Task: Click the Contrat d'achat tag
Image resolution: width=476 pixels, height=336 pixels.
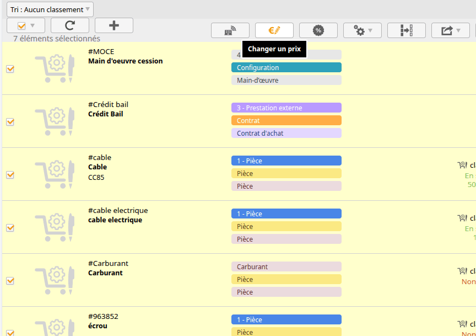Action: 286,133
